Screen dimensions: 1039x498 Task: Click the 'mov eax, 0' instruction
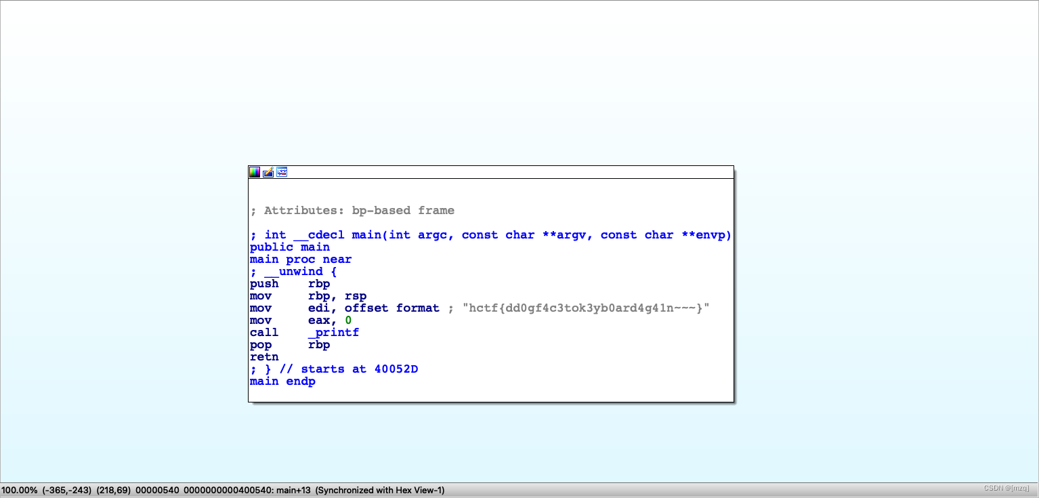pyautogui.click(x=301, y=320)
